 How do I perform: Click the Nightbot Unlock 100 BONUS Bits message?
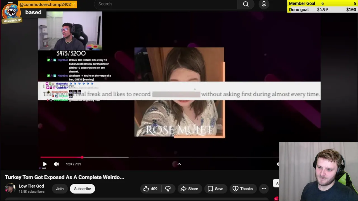click(79, 66)
